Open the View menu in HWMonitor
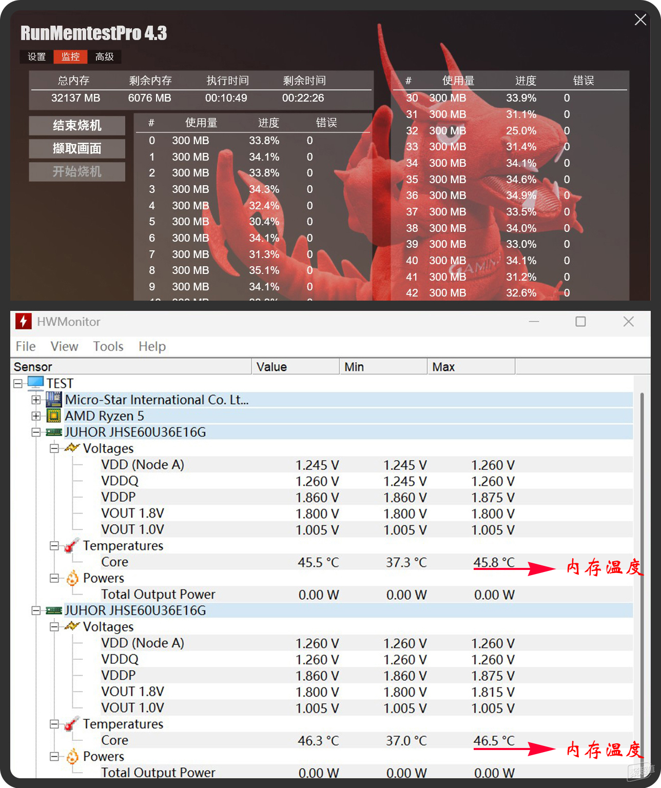Screen dimensions: 661x788 [x=64, y=347]
